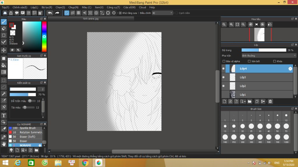Viewport: 298px width, 167px height.
Task: Open File Explorer from the taskbar
Action: pyautogui.click(x=58, y=163)
